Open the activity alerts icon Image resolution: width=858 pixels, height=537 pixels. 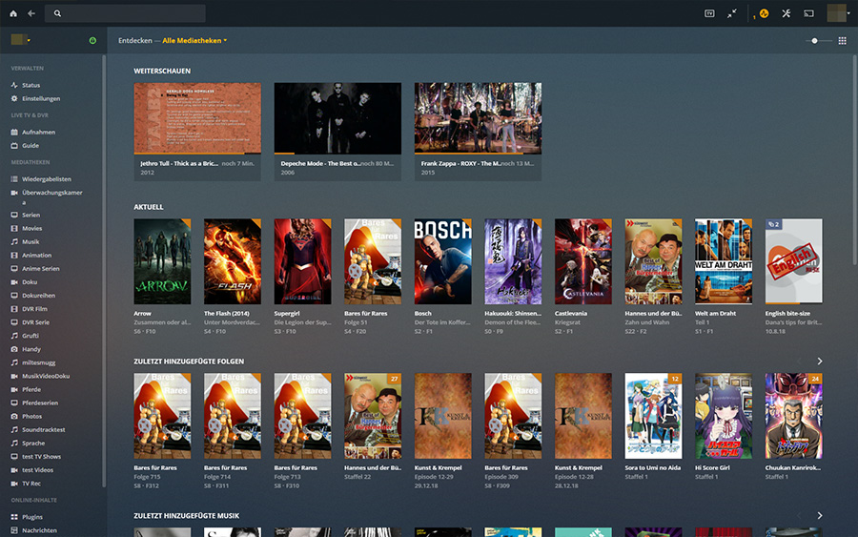pos(764,13)
